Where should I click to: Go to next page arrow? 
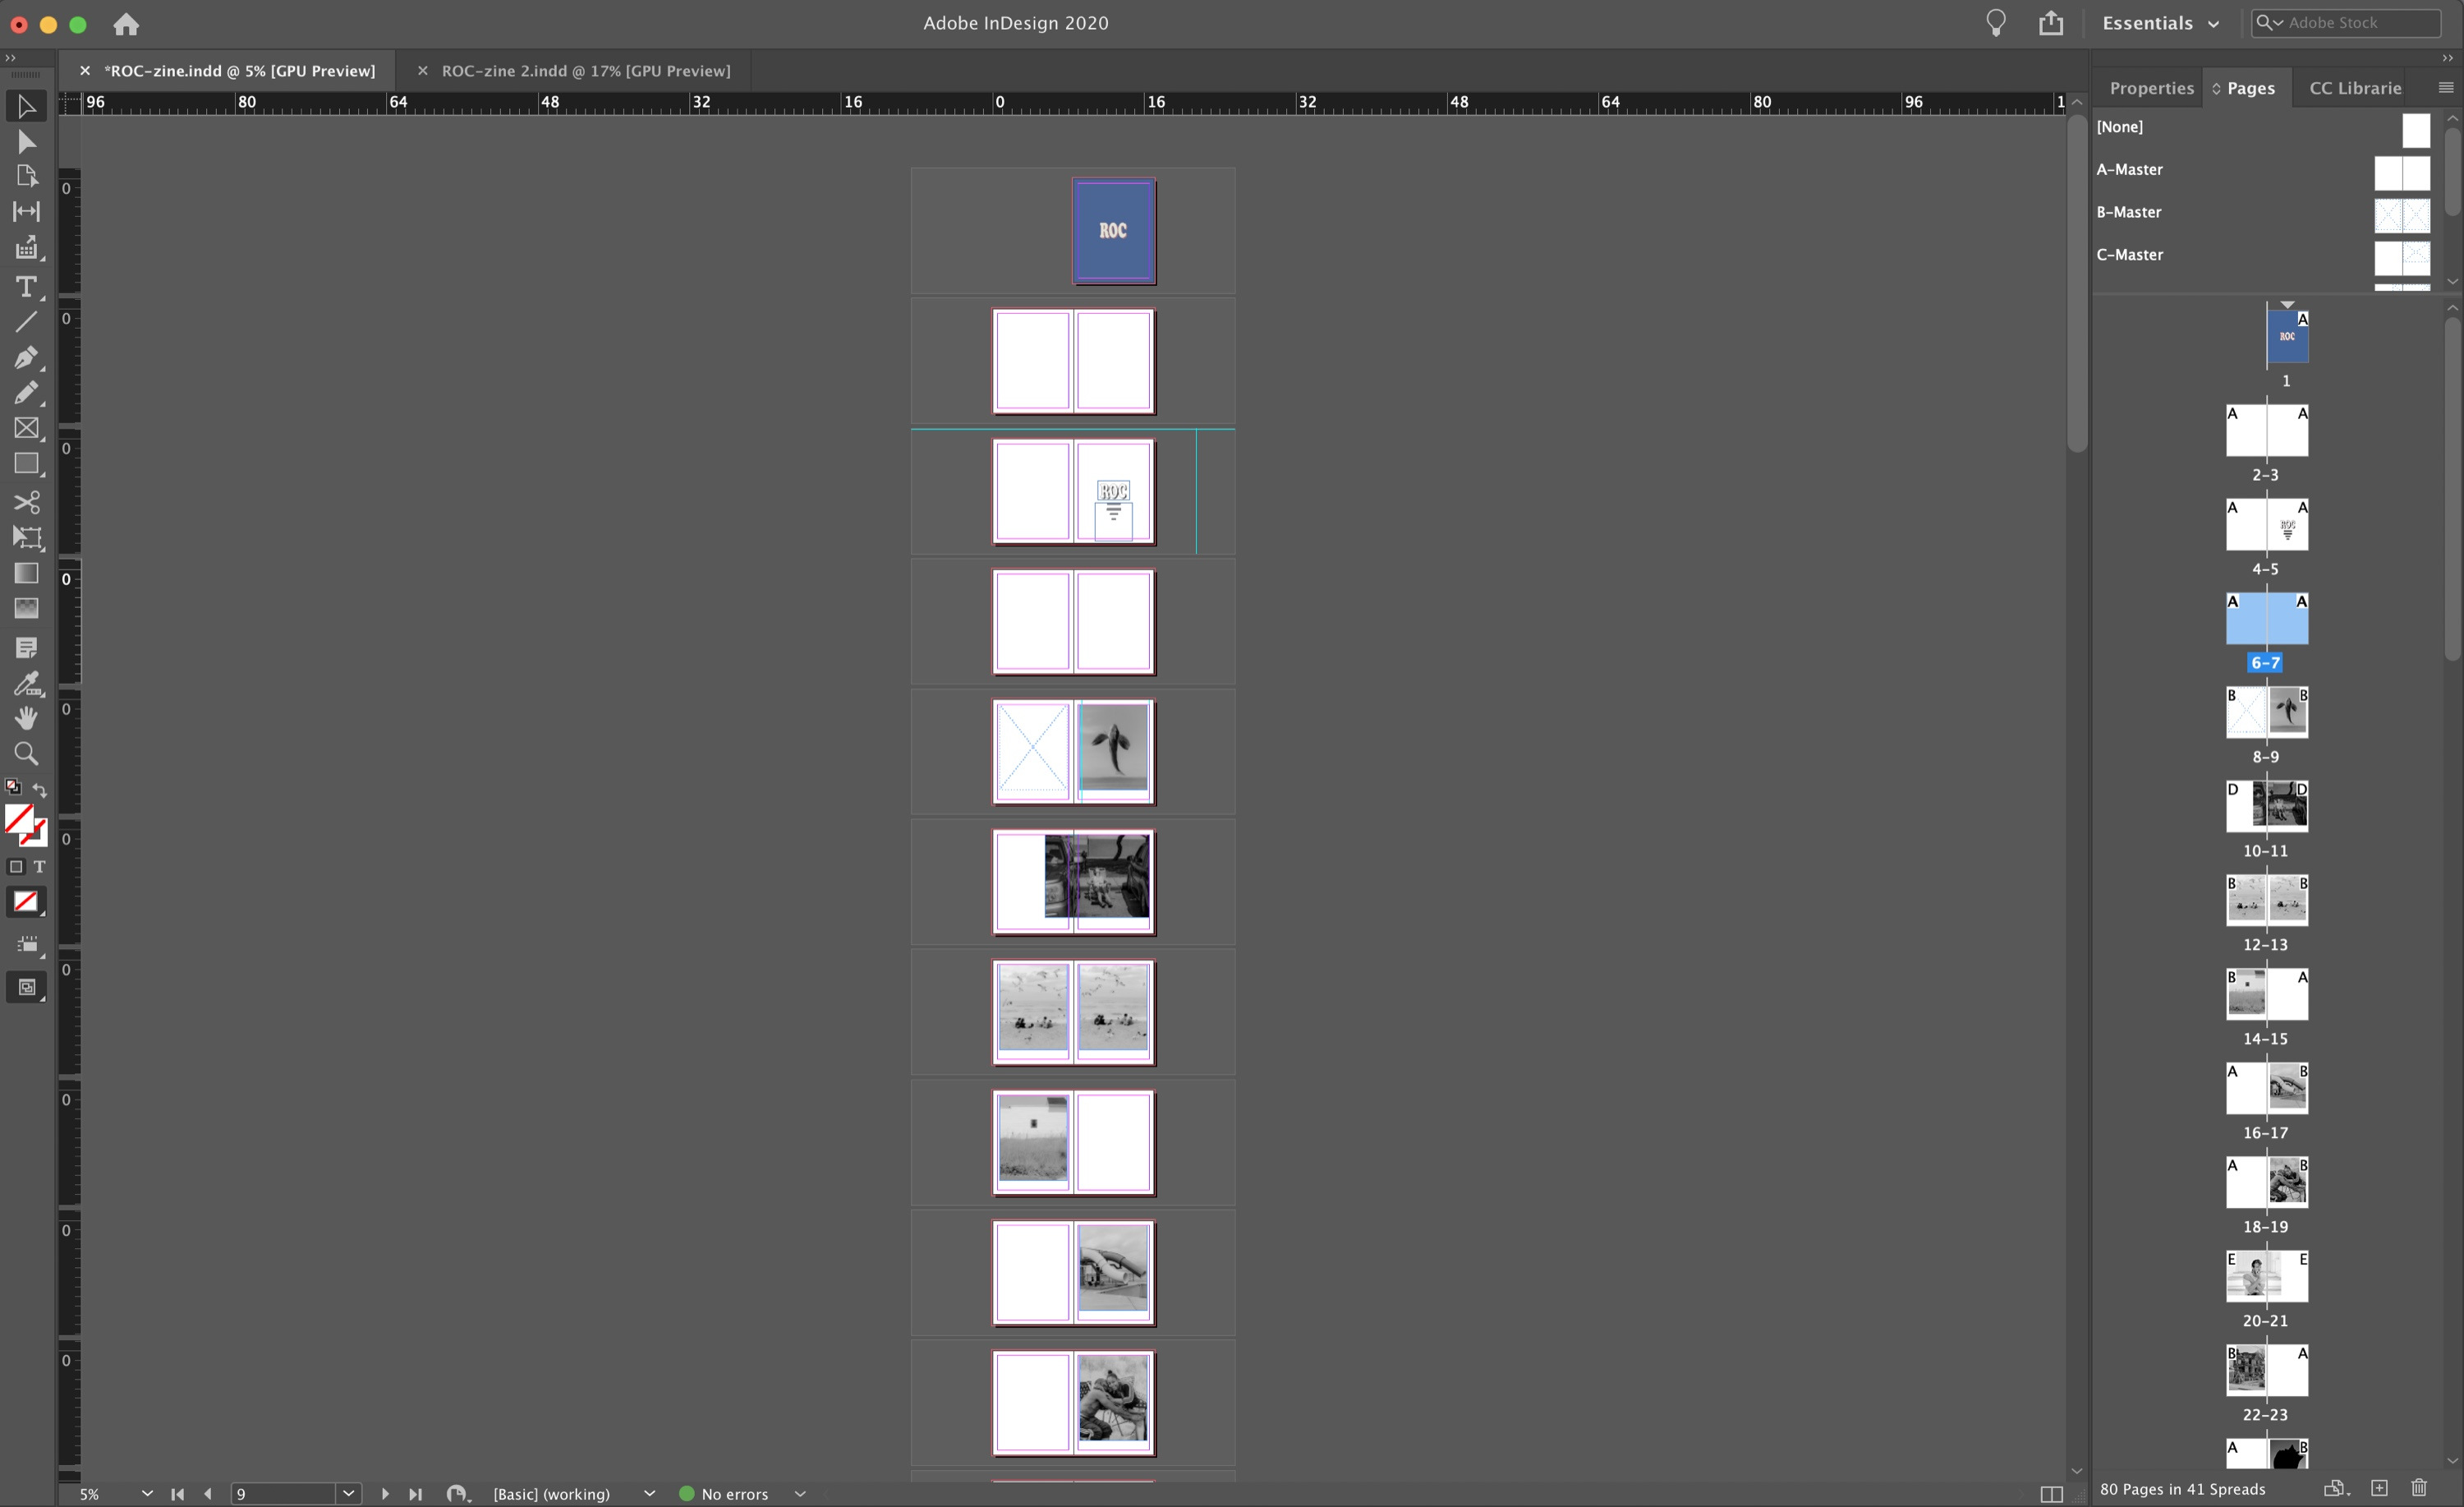click(x=385, y=1493)
